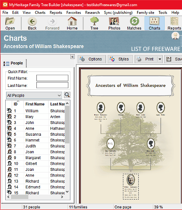Viewport: 182px width, 210px height.
Task: Select row 8 Joan in the list
Action: 36,152
